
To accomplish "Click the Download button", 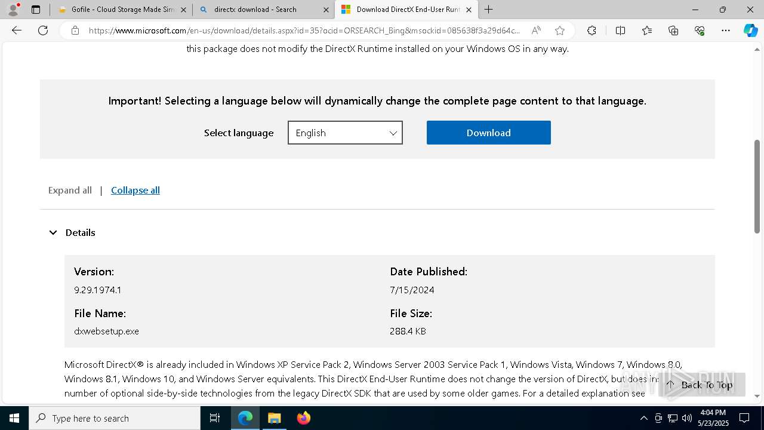I will point(488,133).
